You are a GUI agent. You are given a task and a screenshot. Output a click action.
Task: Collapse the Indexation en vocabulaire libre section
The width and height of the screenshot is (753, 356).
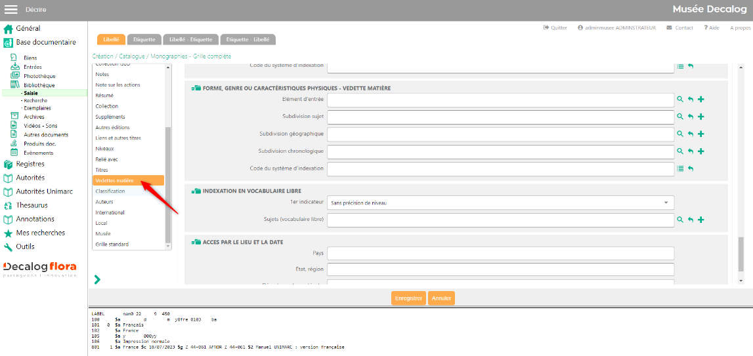pyautogui.click(x=196, y=191)
